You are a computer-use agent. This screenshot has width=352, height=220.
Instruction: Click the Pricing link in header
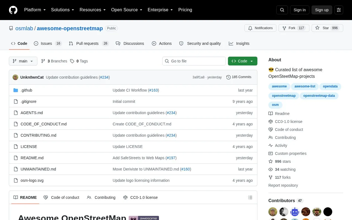(x=185, y=10)
